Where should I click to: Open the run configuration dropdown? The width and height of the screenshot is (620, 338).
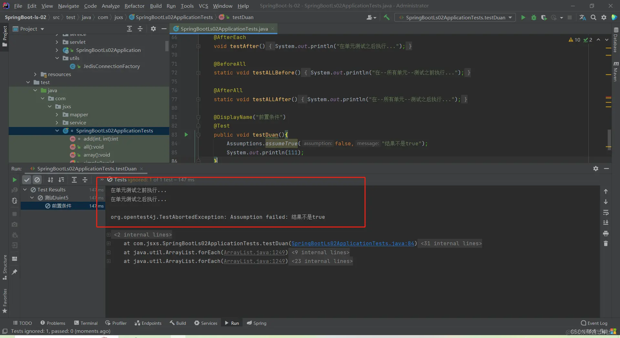point(456,17)
